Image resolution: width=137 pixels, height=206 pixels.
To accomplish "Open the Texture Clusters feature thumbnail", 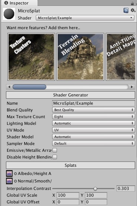I will 31,57.
